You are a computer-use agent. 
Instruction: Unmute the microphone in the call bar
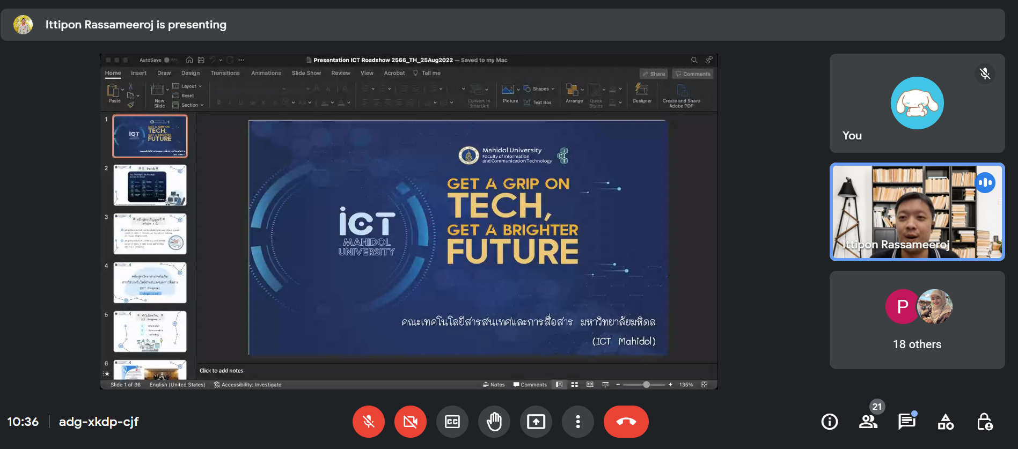(x=368, y=422)
